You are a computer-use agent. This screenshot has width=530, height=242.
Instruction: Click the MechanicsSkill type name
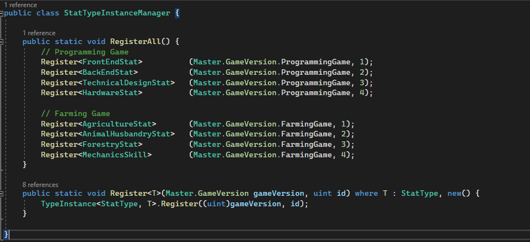pyautogui.click(x=115, y=155)
